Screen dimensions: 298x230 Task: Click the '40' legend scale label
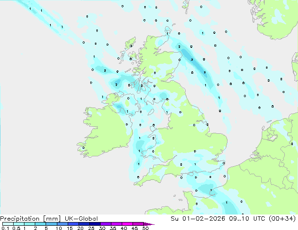[x=124, y=228]
